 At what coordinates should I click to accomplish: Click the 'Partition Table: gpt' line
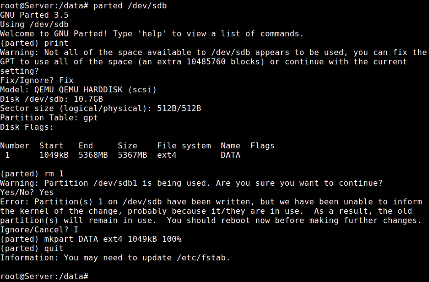click(49, 118)
